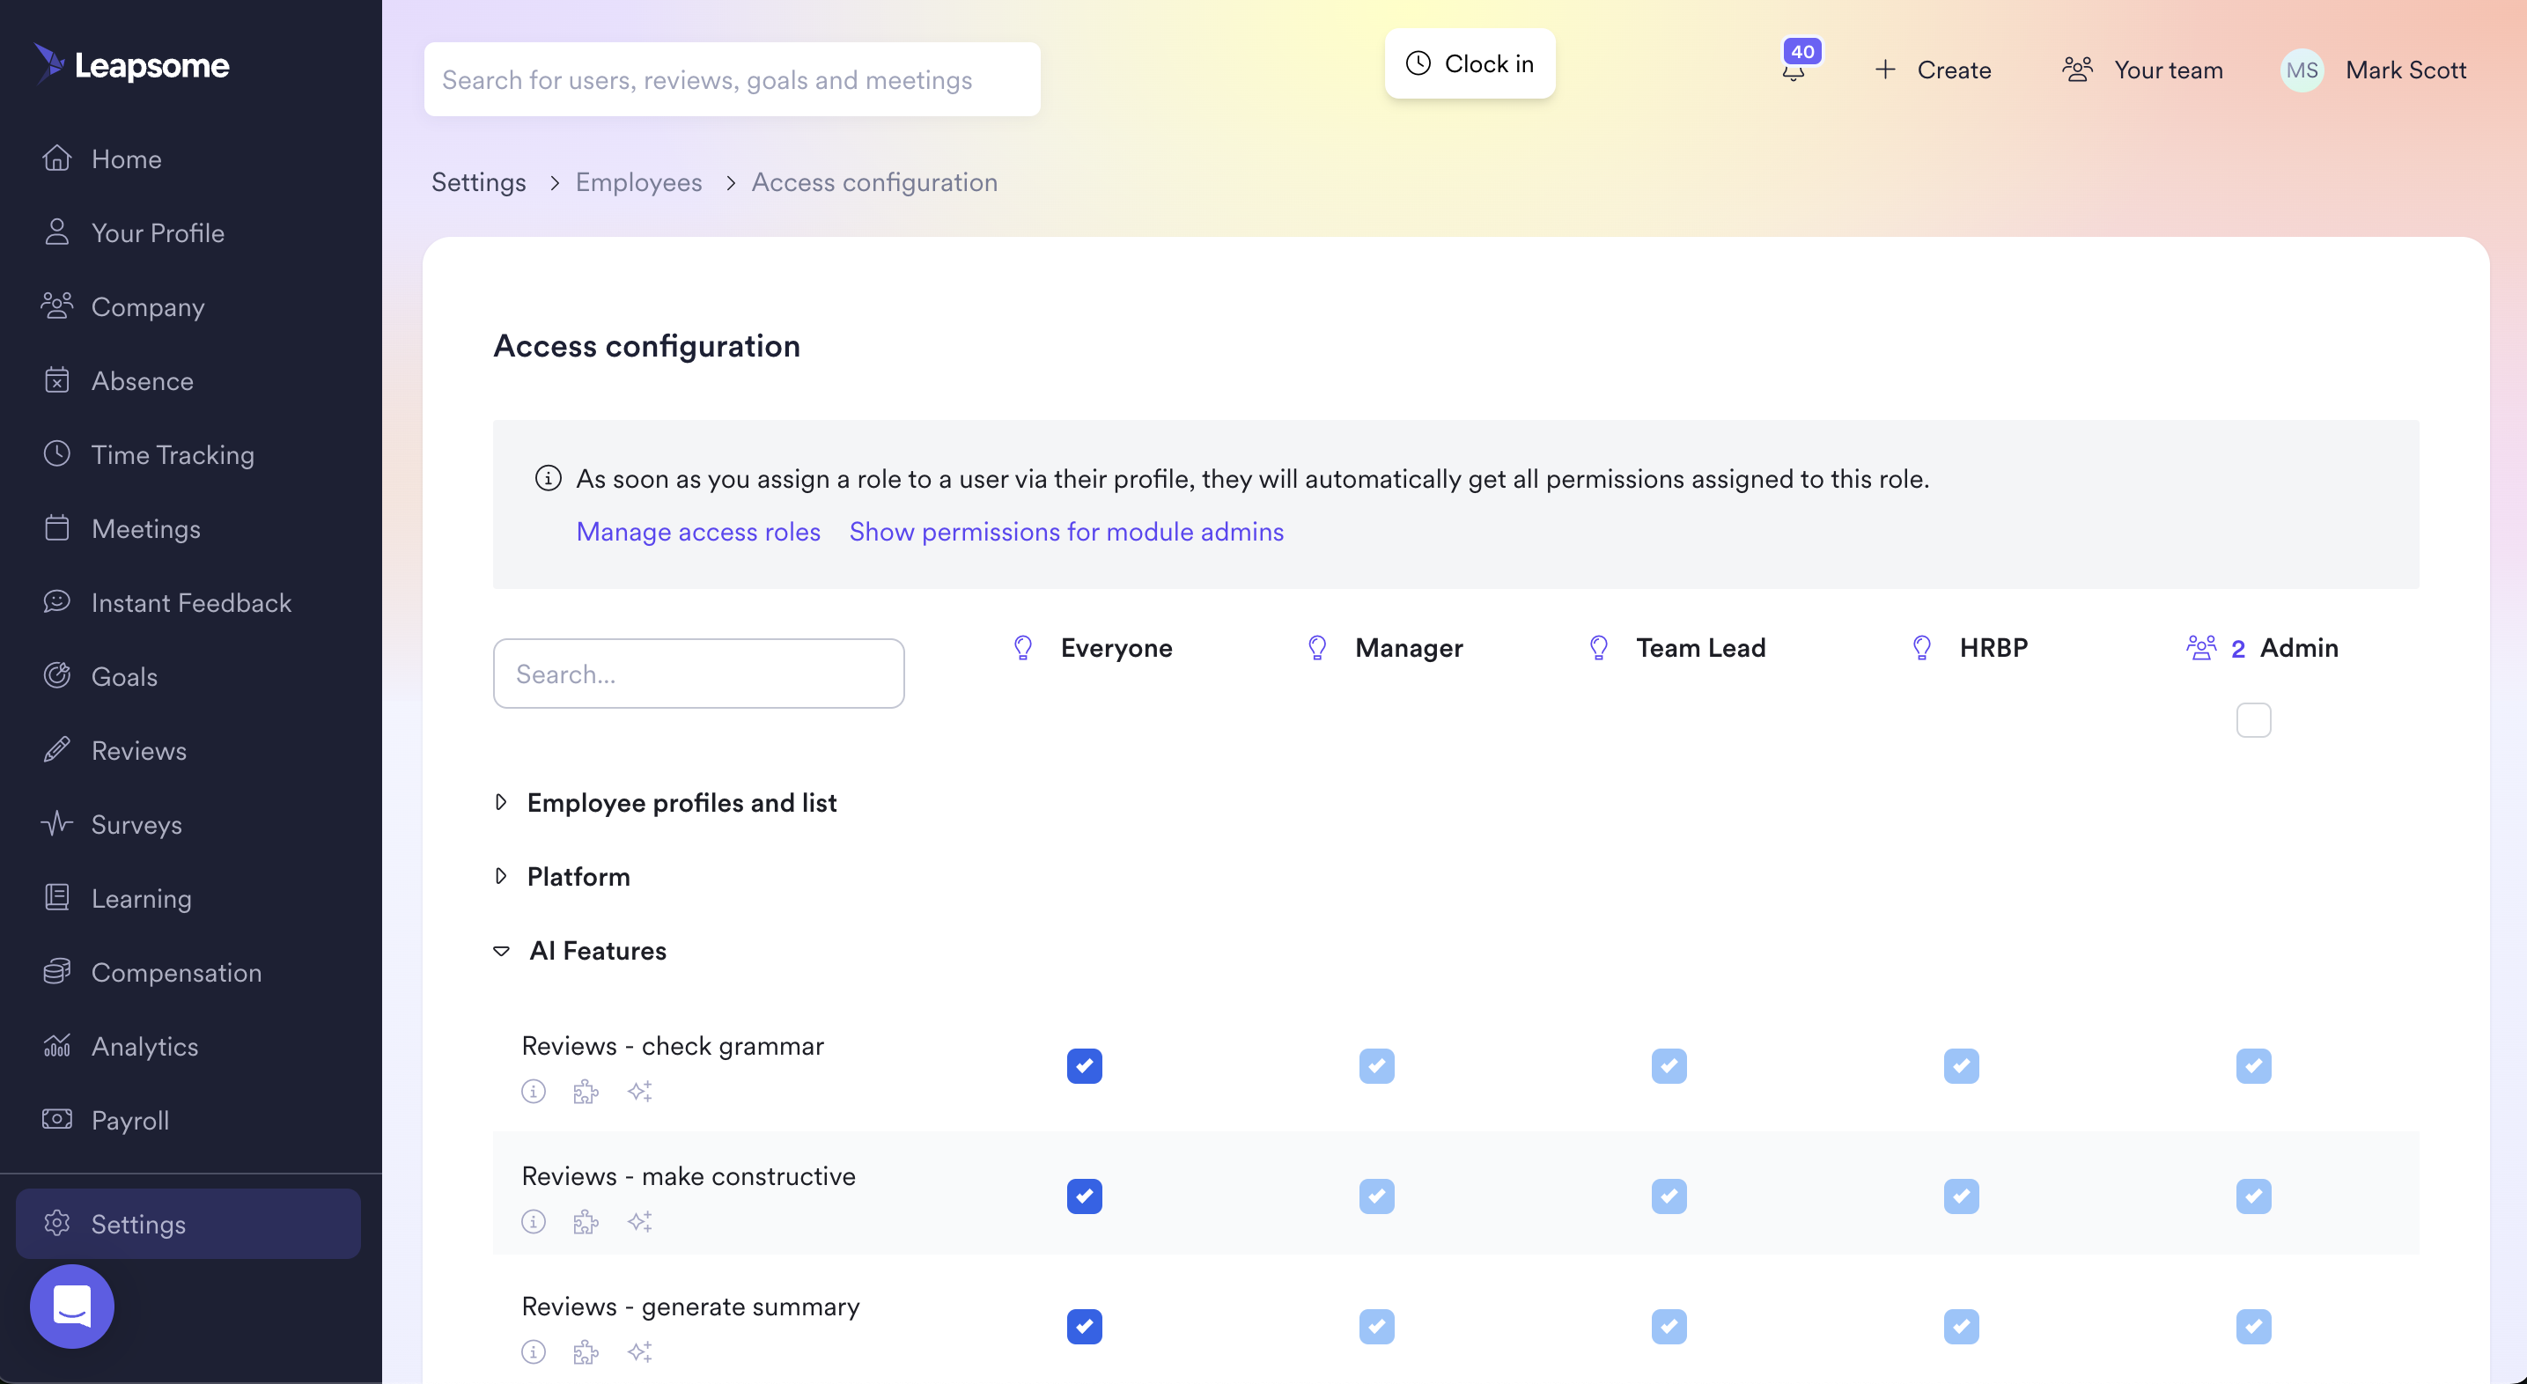Viewport: 2527px width, 1384px height.
Task: Open the Create menu
Action: [x=1933, y=70]
